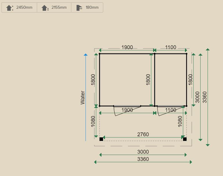Click the 2760 dimension between the posts
Image resolution: width=223 pixels, height=176 pixels.
pyautogui.click(x=143, y=134)
